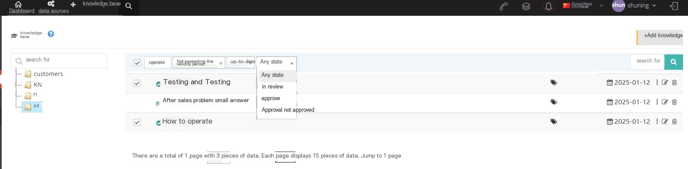The width and height of the screenshot is (688, 169).
Task: Click calendar icon on How to operate row
Action: pos(610,121)
